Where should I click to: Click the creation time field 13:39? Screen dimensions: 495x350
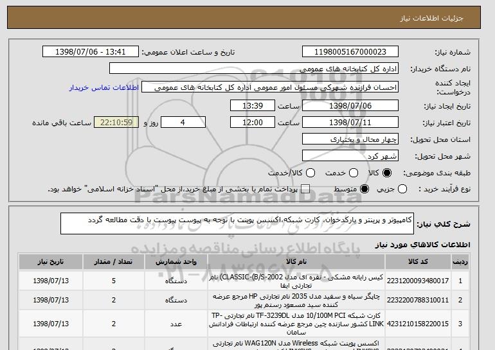coord(253,105)
